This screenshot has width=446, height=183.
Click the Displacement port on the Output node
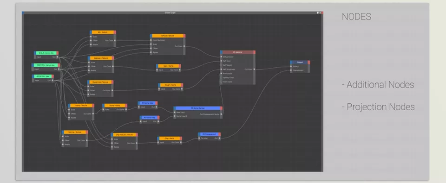pos(291,70)
